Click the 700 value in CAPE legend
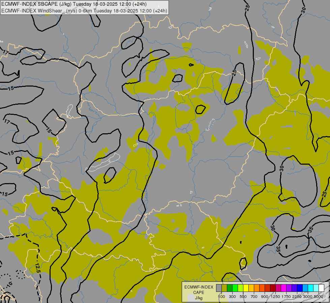 pyautogui.click(x=254, y=297)
